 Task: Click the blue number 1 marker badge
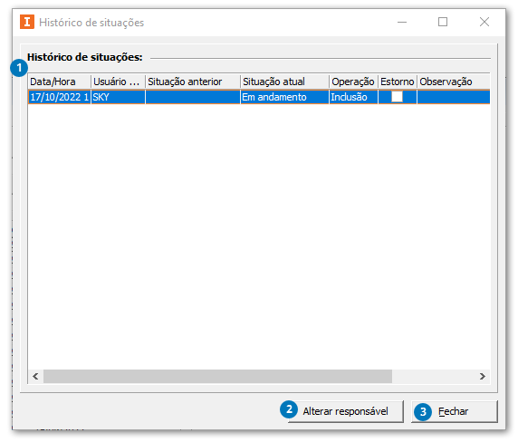tap(19, 68)
